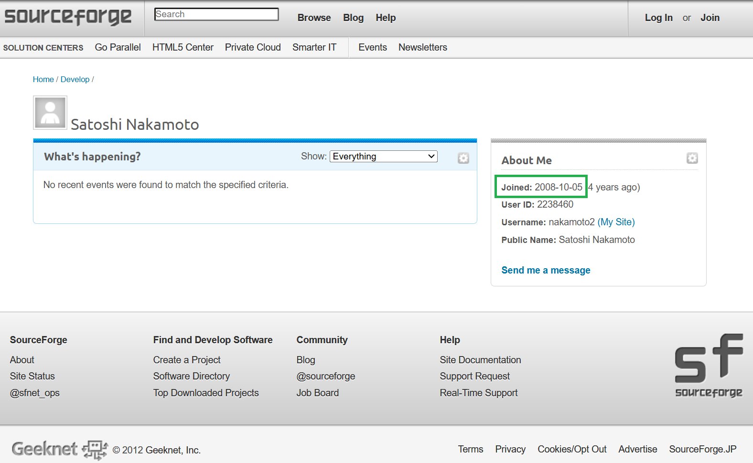This screenshot has width=753, height=463.
Task: Click Create a Project link
Action: click(x=187, y=360)
